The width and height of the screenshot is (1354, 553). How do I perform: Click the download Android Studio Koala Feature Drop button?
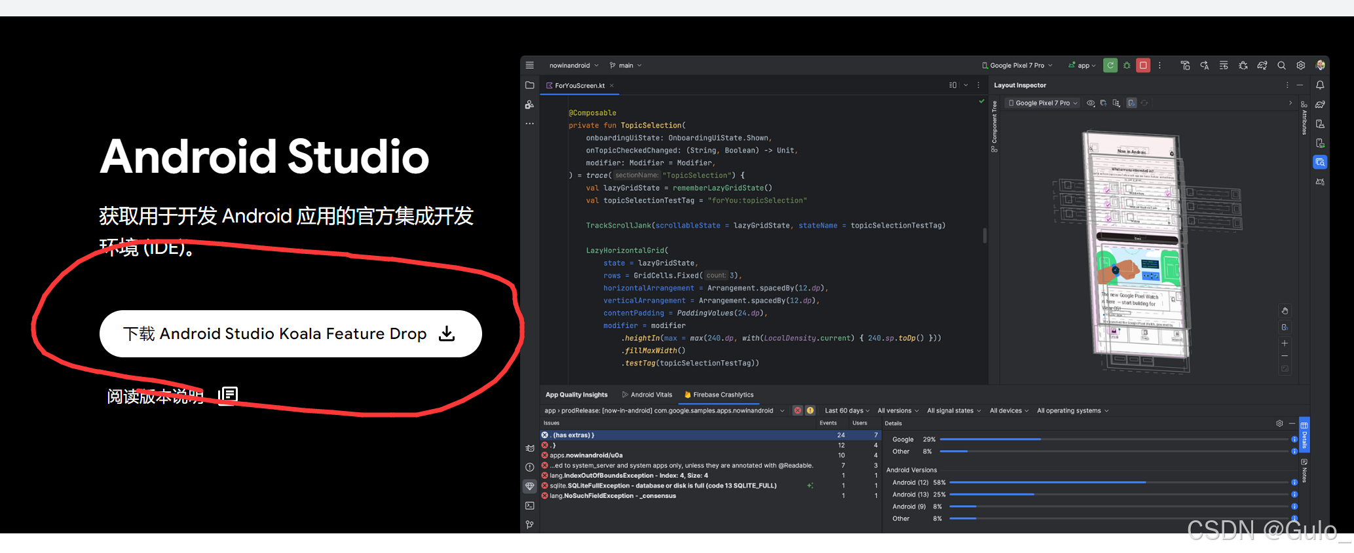tap(291, 334)
